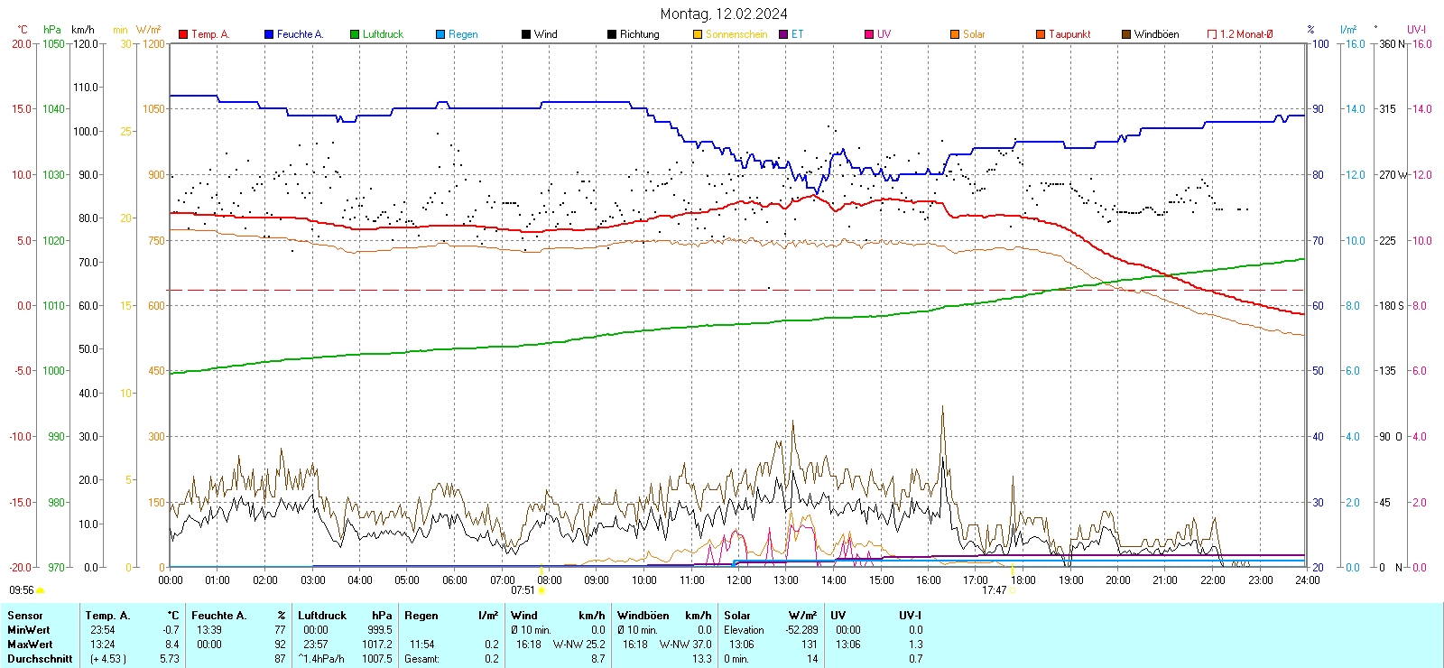This screenshot has width=1444, height=668.
Task: Click the sunrise sun icon at 07:51
Action: (x=541, y=590)
